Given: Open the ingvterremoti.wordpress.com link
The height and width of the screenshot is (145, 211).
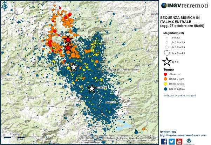Looking at the screenshot, I should (183, 135).
